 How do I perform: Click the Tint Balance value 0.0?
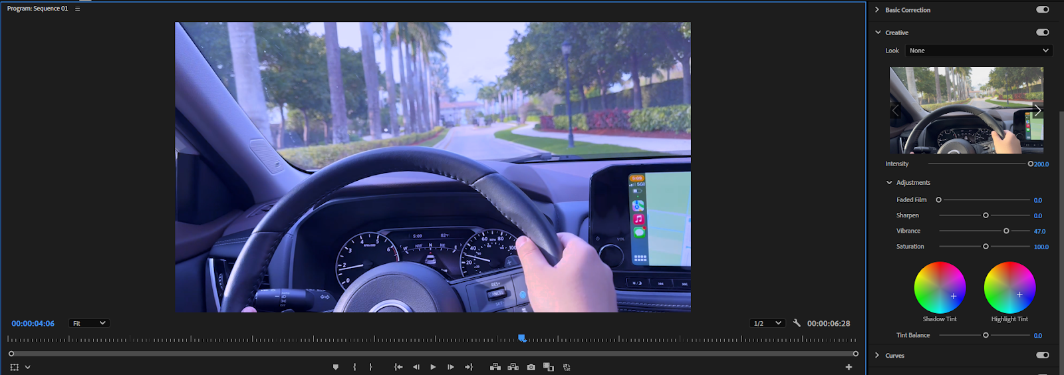(1038, 336)
